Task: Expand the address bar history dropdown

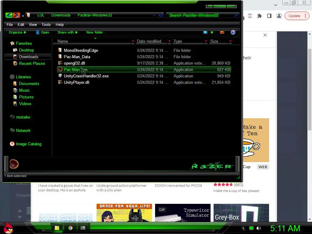Action: (x=154, y=15)
